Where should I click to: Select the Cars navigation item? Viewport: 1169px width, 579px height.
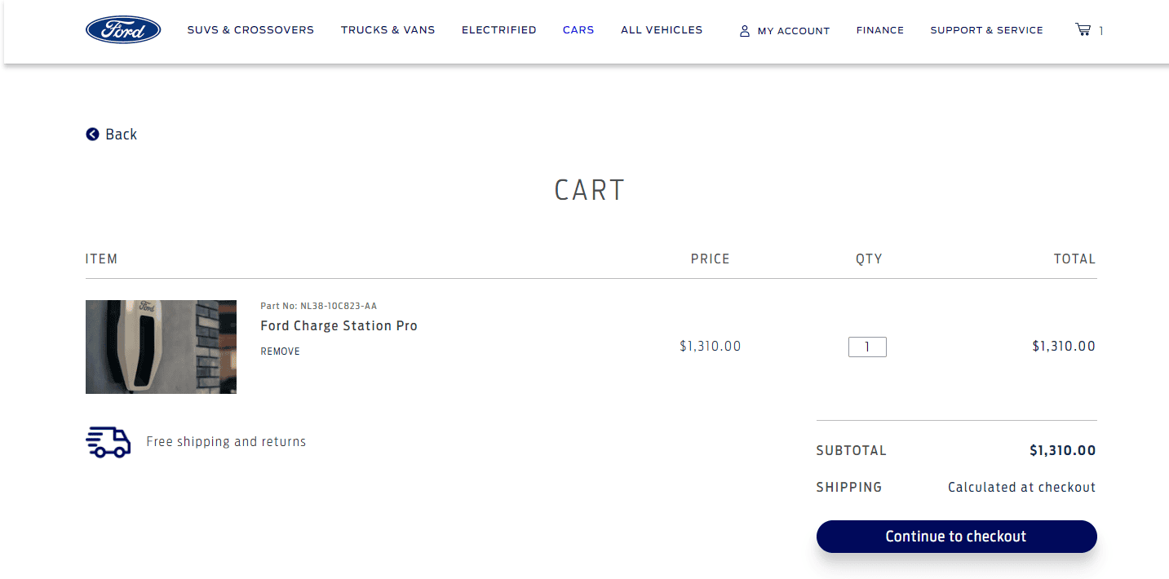click(x=578, y=30)
